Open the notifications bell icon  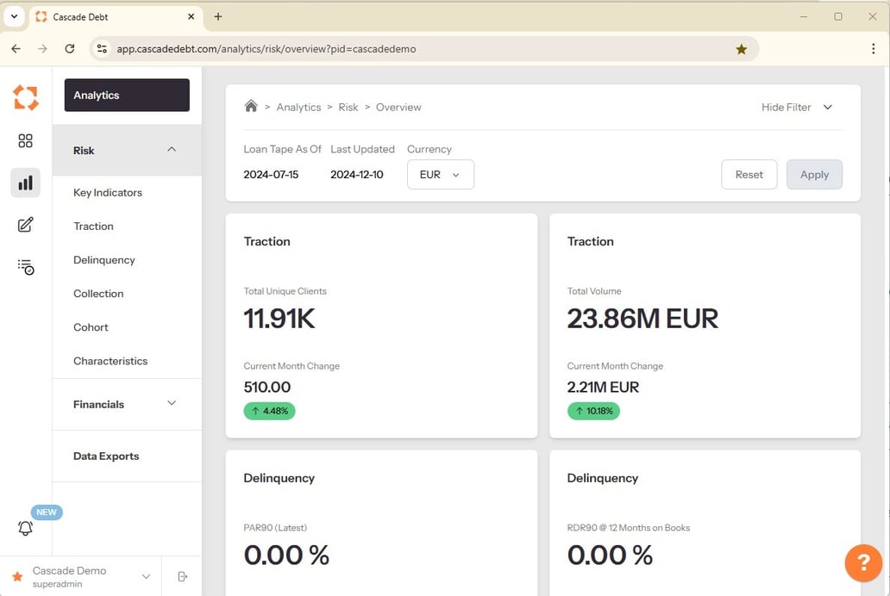26,528
